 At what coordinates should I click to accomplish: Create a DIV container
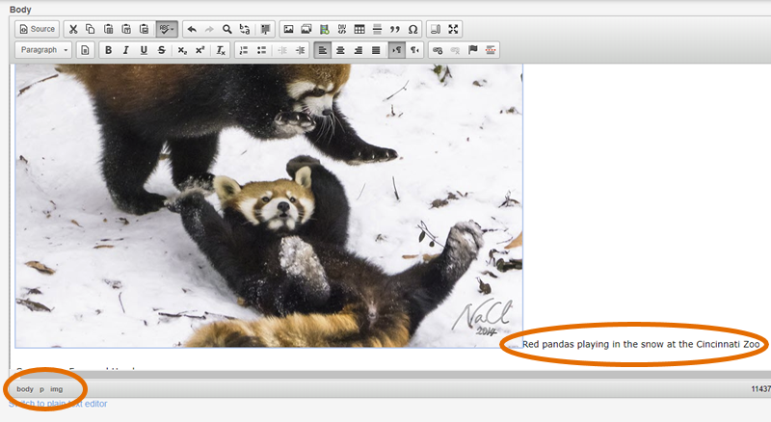pyautogui.click(x=342, y=29)
